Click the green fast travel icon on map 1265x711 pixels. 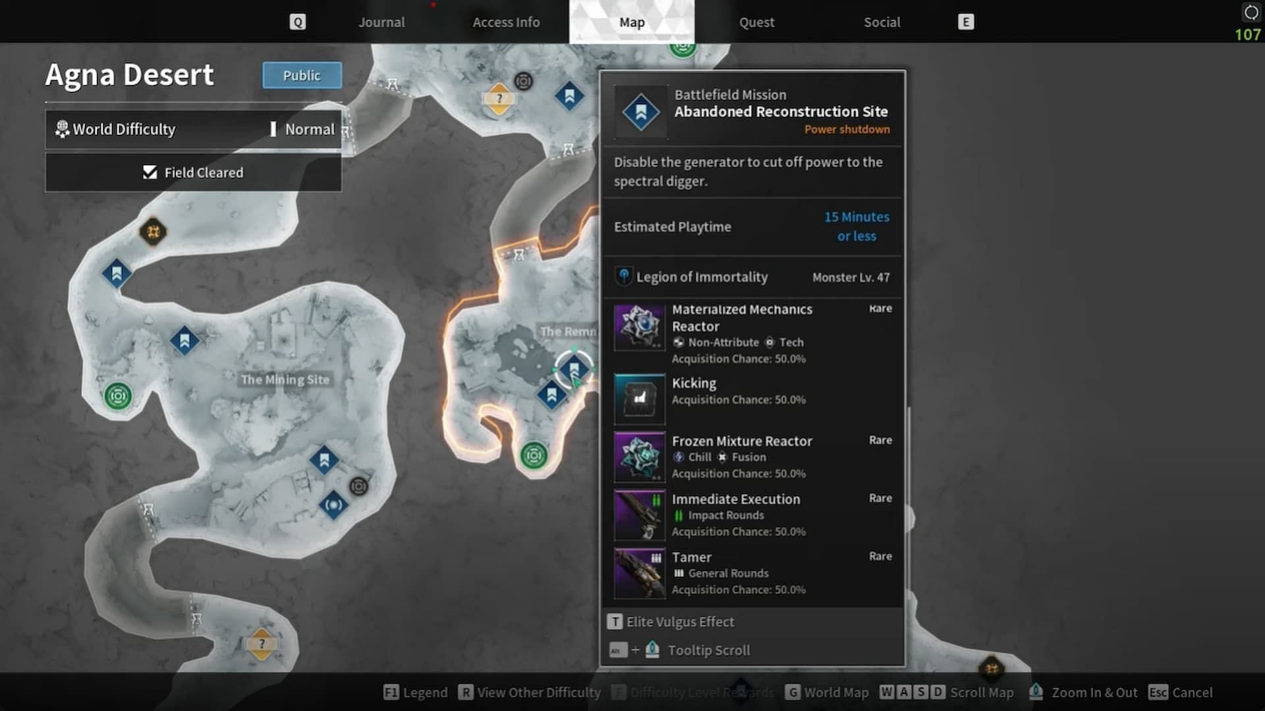click(x=117, y=395)
